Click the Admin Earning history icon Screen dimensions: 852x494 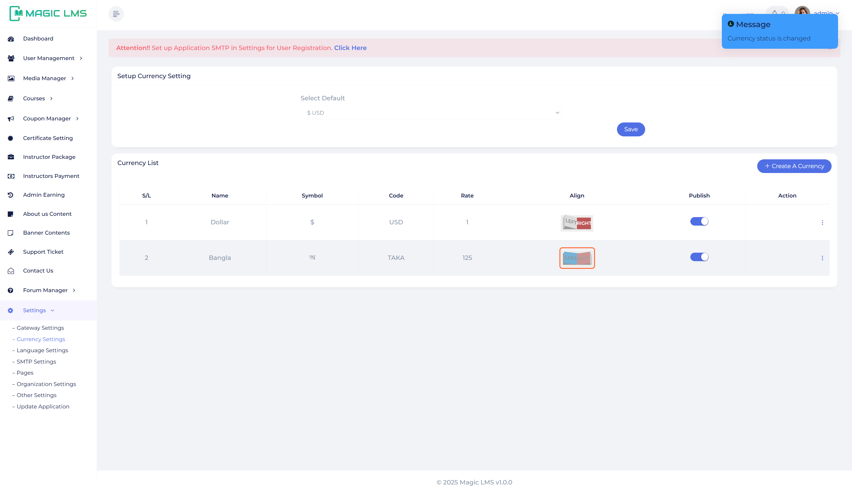(x=11, y=195)
